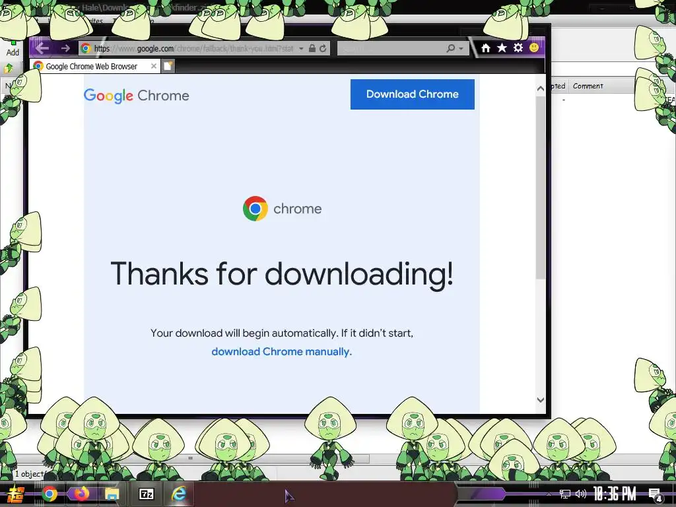The image size is (676, 507).
Task: Open the favorites star
Action: 502,48
